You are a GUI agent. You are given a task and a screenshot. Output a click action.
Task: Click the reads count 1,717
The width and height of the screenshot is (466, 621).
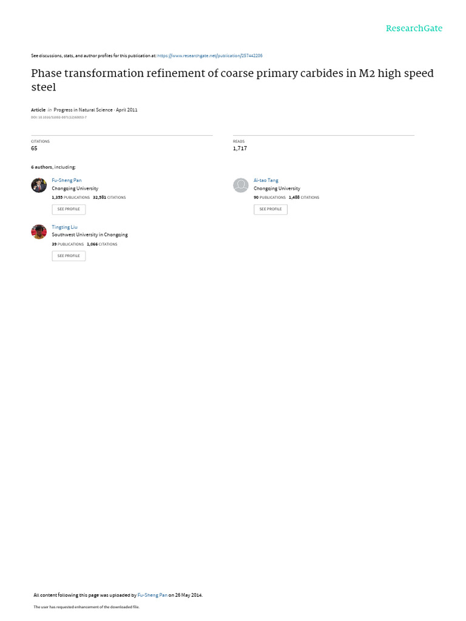[x=240, y=148]
